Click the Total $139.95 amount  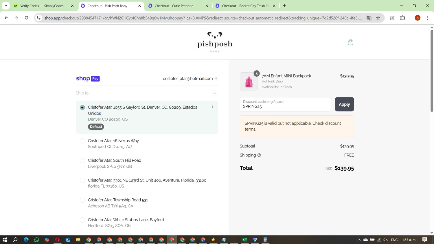tap(344, 168)
